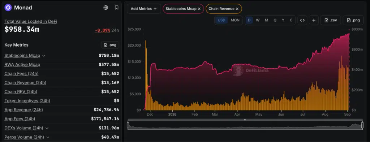
Task: Click the Key Metrics heading
Action: (x=16, y=45)
